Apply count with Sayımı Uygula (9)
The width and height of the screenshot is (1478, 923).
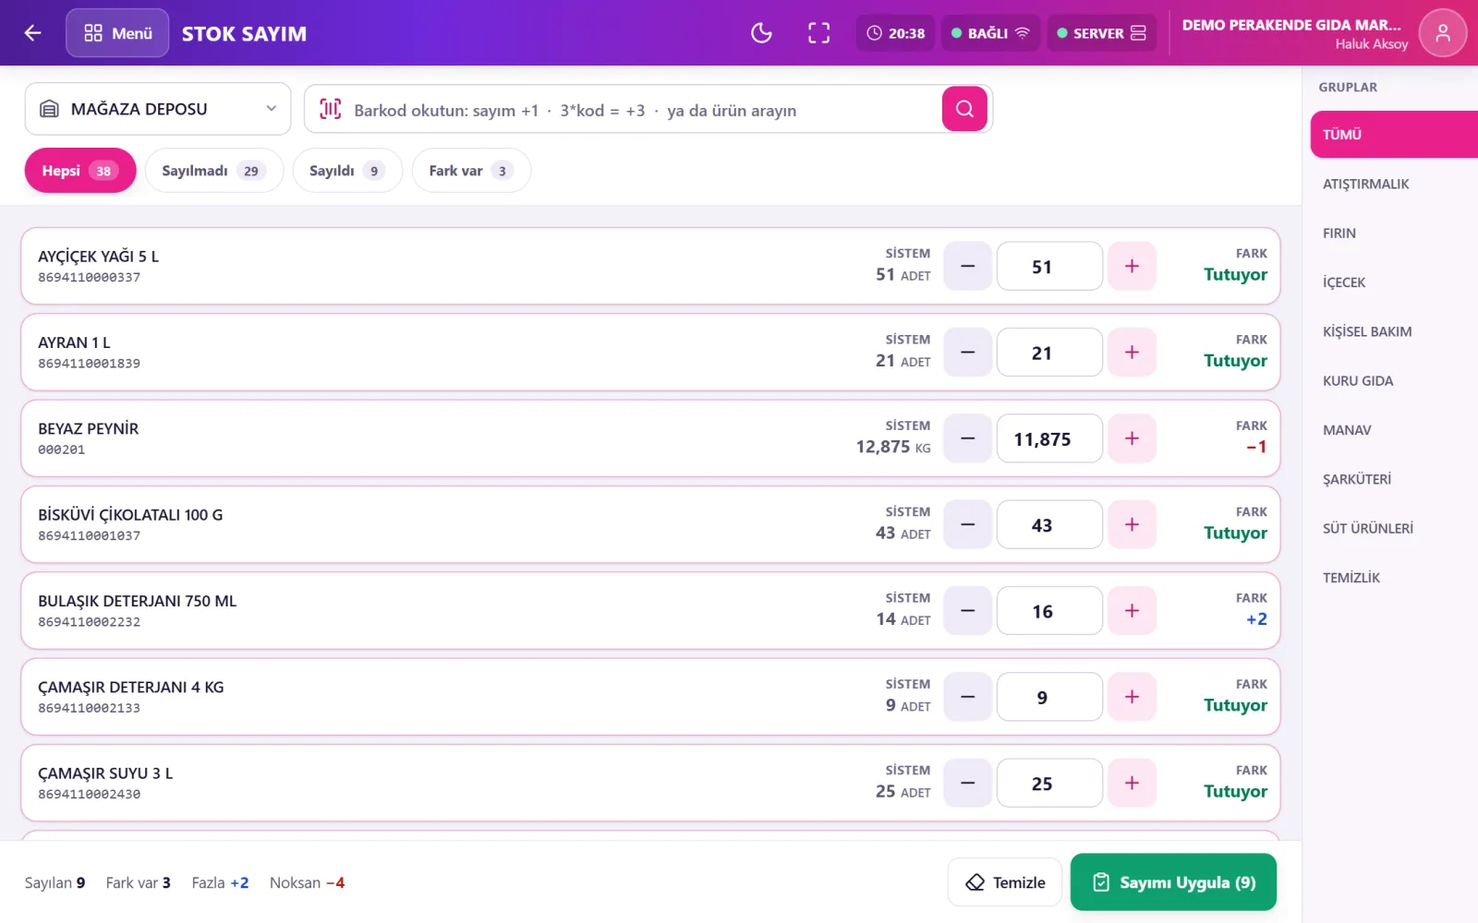(x=1173, y=882)
